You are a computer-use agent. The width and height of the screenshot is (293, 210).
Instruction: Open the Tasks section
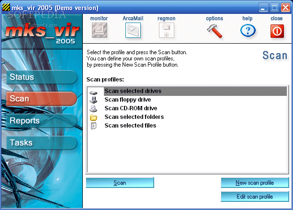coord(42,142)
